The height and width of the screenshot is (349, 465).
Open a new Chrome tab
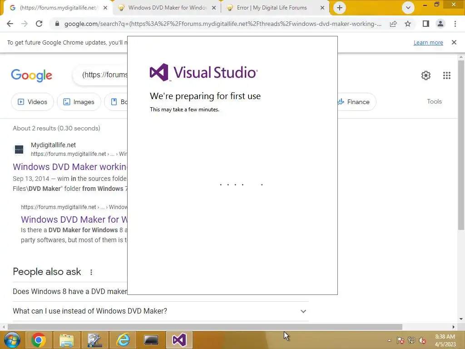click(340, 8)
